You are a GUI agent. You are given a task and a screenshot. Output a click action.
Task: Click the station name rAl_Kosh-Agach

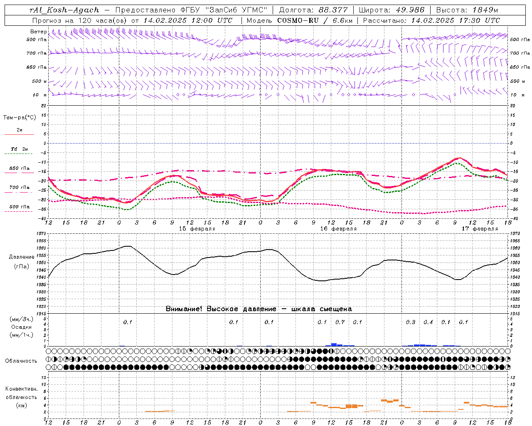[65, 10]
